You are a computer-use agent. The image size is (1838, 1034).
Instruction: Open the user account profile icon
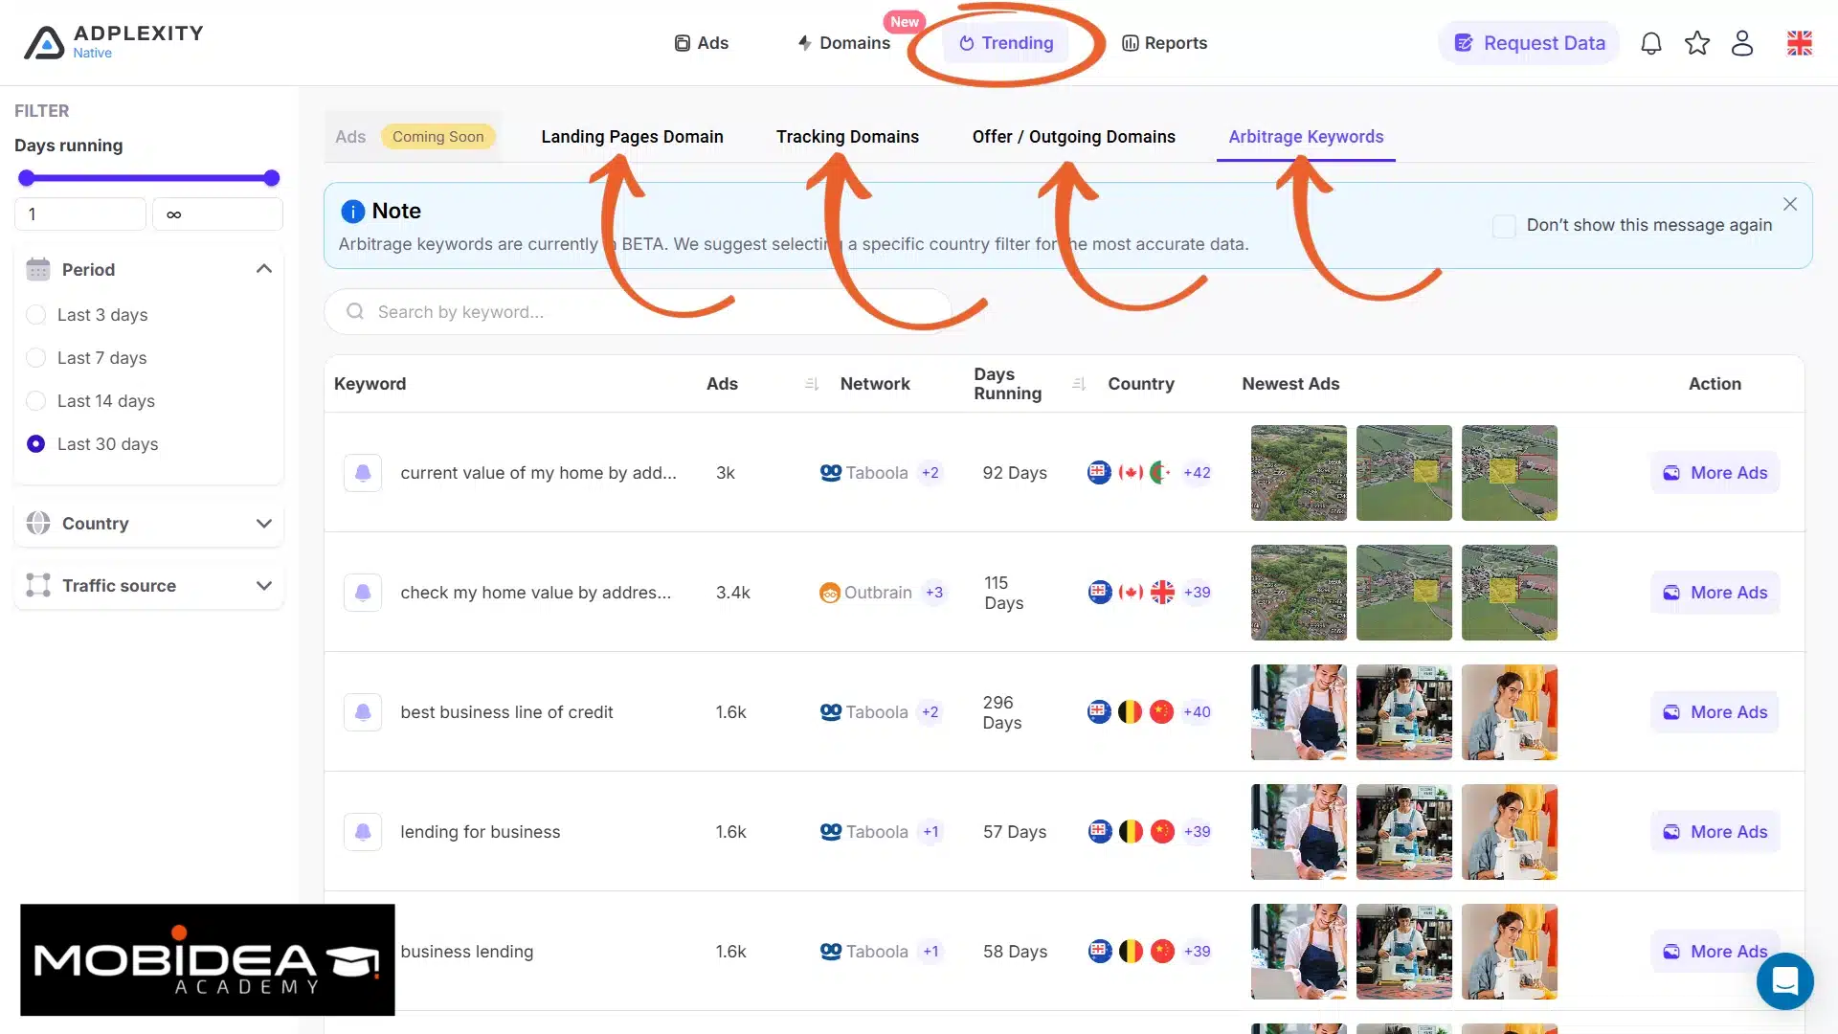pyautogui.click(x=1741, y=43)
